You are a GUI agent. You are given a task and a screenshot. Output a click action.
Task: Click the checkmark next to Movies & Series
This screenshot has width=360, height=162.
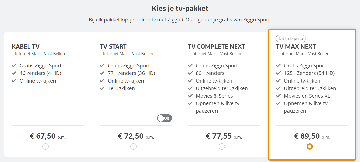click(x=190, y=96)
